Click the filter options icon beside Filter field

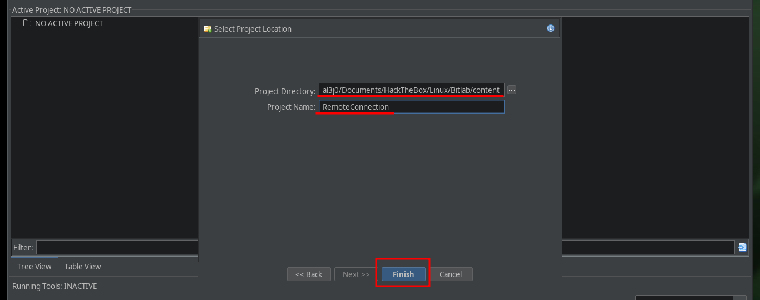[742, 247]
